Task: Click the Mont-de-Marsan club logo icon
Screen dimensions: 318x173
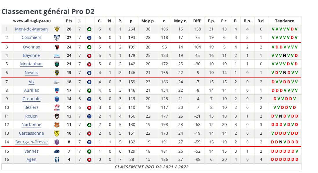Action: (57, 29)
